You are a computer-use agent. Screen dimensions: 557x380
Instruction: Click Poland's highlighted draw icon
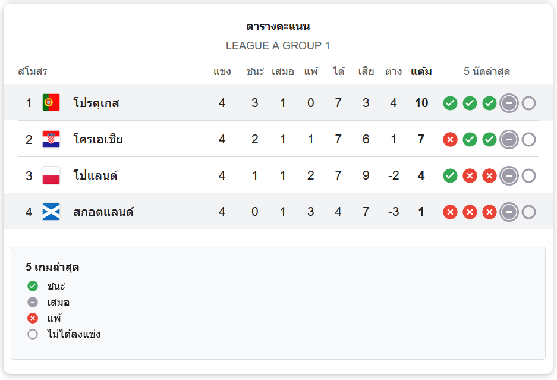coord(509,176)
